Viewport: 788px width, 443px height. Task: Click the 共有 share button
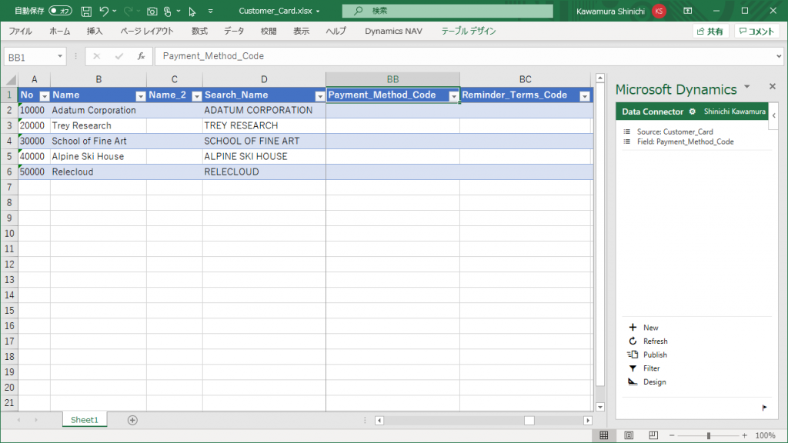710,31
